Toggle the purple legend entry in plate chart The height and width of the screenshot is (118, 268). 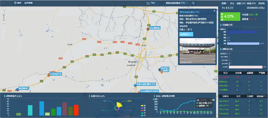tap(143, 108)
